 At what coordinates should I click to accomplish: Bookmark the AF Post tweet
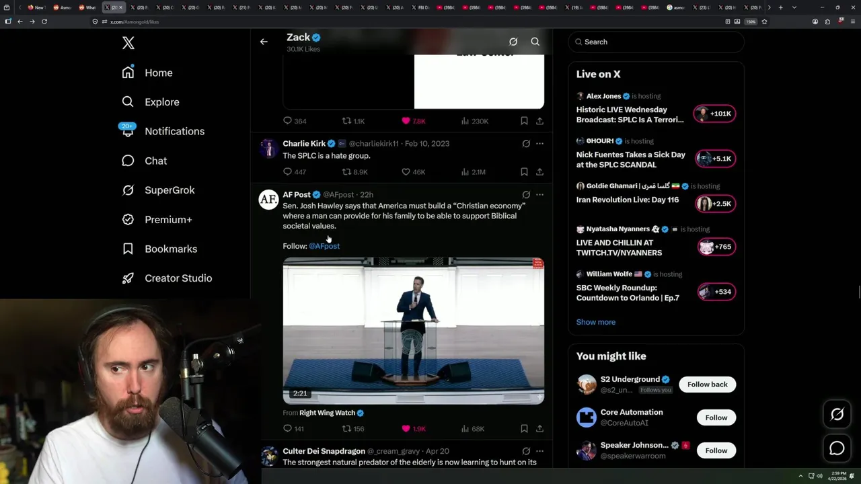click(x=524, y=429)
